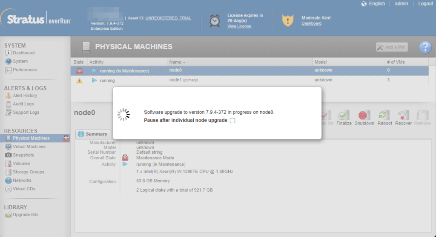Change language via English link

tap(377, 3)
